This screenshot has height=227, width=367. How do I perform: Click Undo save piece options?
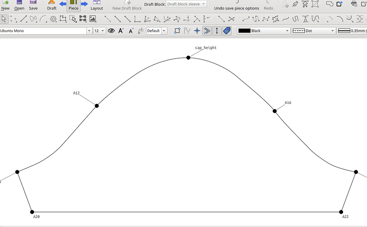[237, 6]
